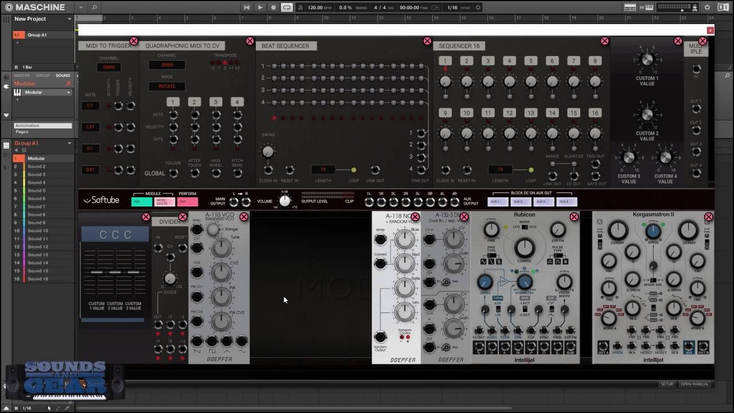Viewport: 734px width, 413px height.
Task: Toggle AUX 3 DC block button
Action: coord(542,202)
